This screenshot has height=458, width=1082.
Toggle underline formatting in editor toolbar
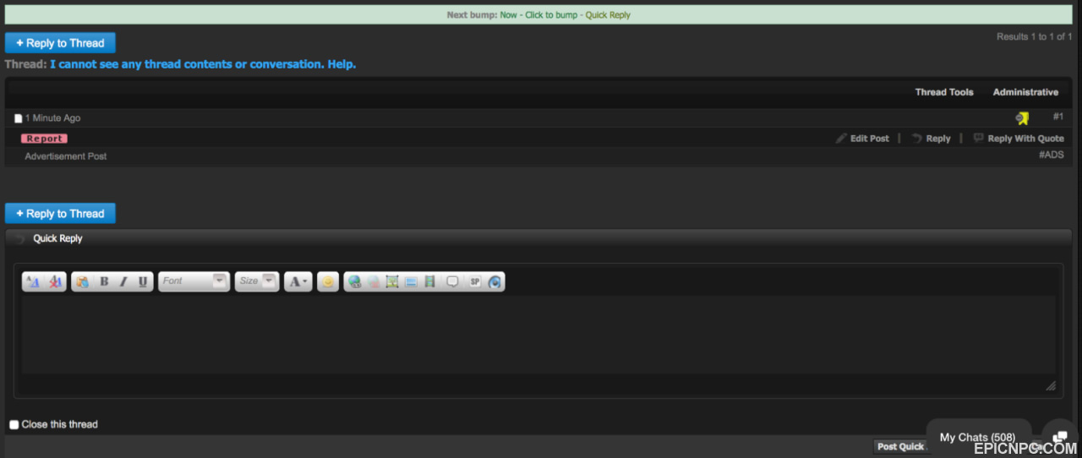143,281
